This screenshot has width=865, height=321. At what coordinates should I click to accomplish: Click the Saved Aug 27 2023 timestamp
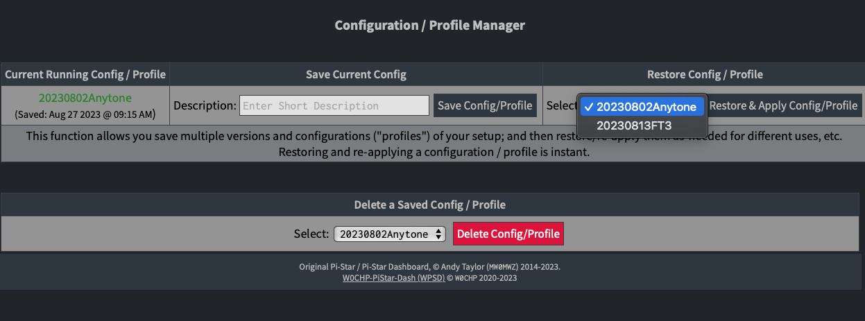[x=85, y=113]
